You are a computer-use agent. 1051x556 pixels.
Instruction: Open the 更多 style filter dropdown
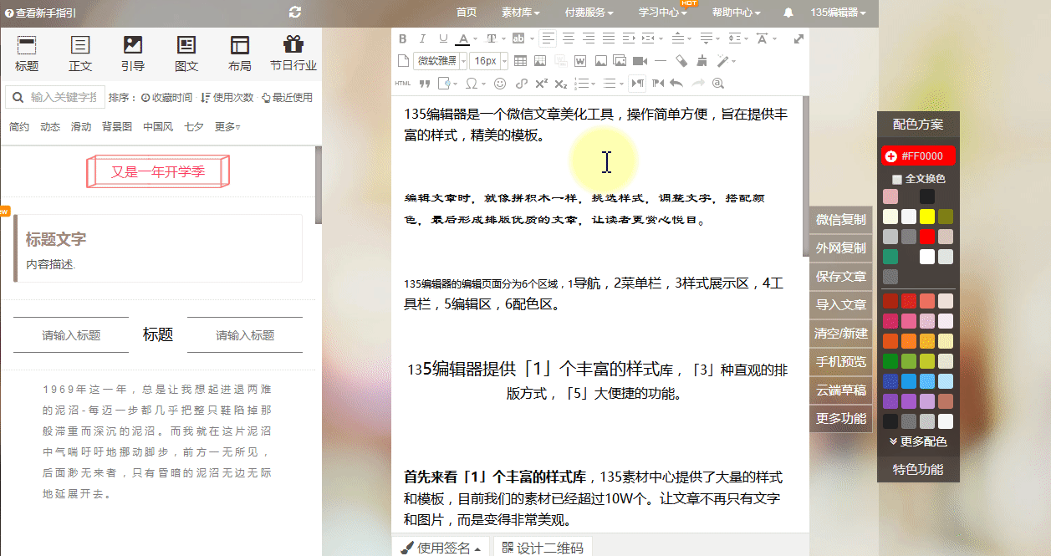point(227,127)
